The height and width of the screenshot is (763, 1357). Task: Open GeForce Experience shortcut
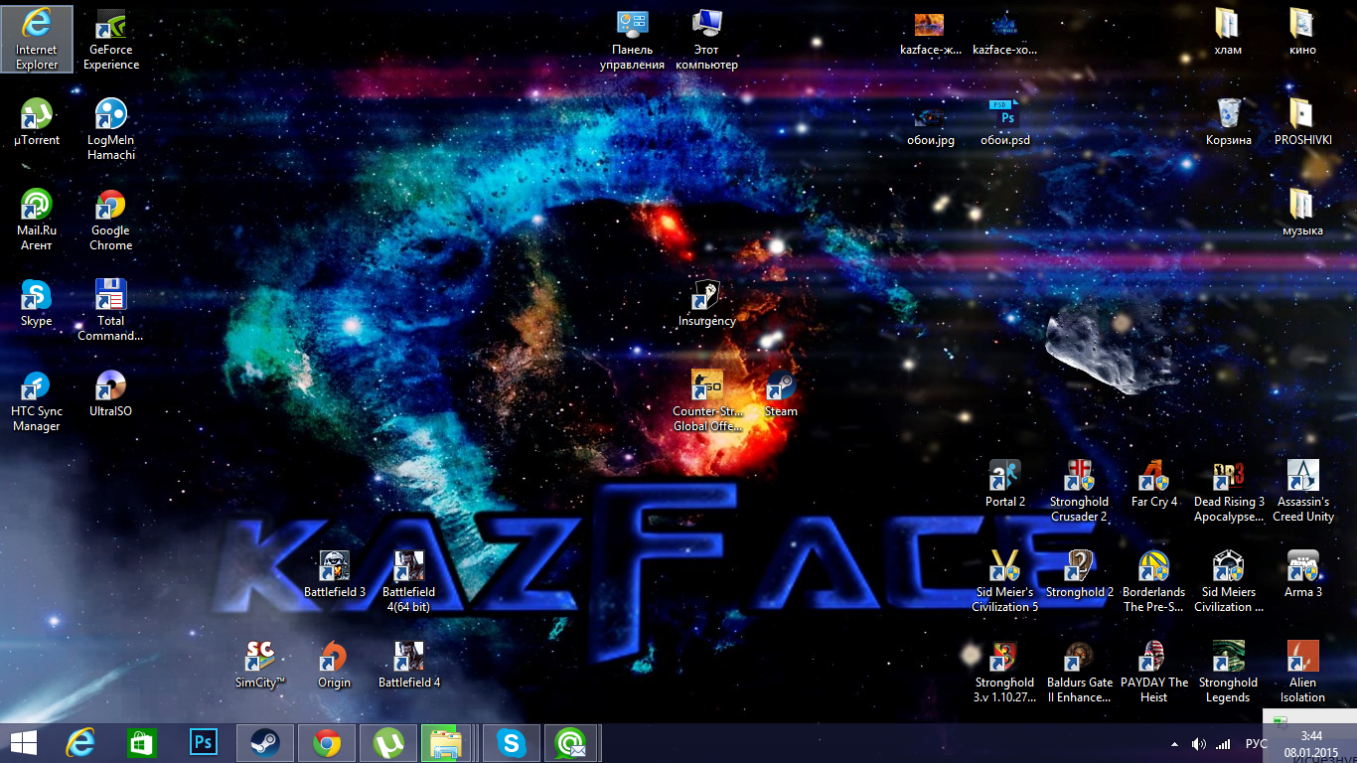pyautogui.click(x=111, y=38)
